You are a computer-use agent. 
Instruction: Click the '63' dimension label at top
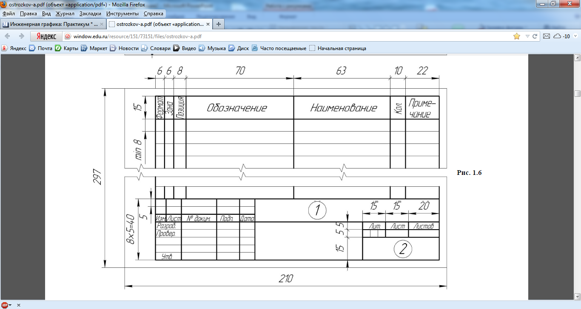pos(341,71)
